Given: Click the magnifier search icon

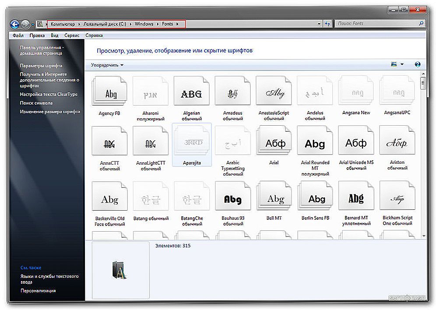Looking at the screenshot, I should coord(421,23).
